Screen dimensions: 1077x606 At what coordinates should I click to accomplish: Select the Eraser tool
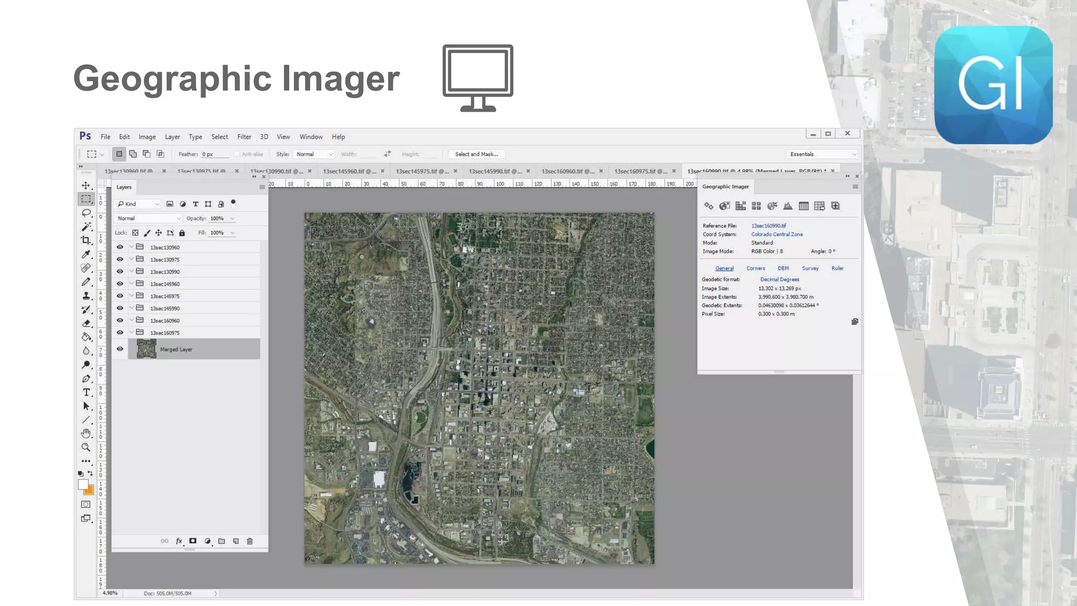click(x=86, y=323)
